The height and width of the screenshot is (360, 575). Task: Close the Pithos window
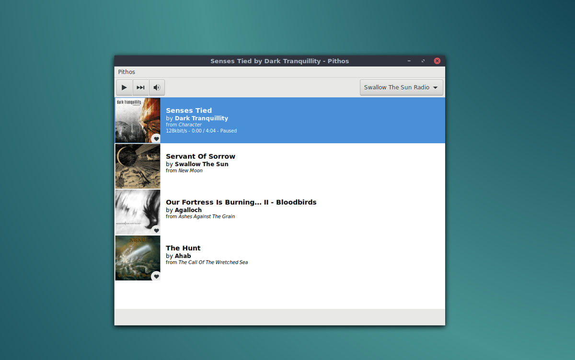click(437, 61)
